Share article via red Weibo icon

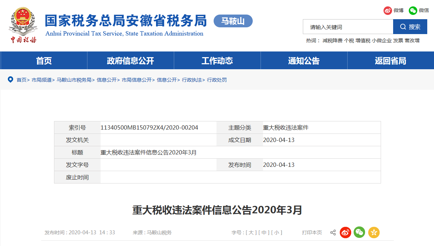click(x=345, y=233)
